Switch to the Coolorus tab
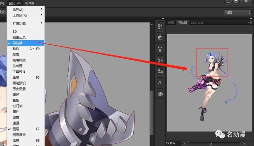The image size is (254, 146). [x=197, y=23]
